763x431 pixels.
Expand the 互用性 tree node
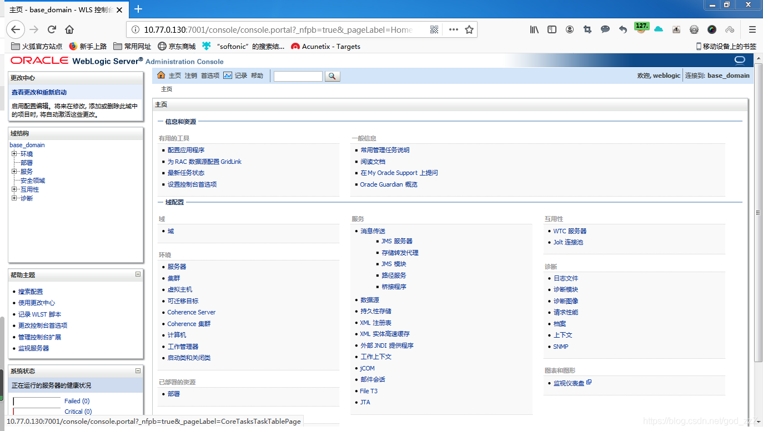point(14,189)
